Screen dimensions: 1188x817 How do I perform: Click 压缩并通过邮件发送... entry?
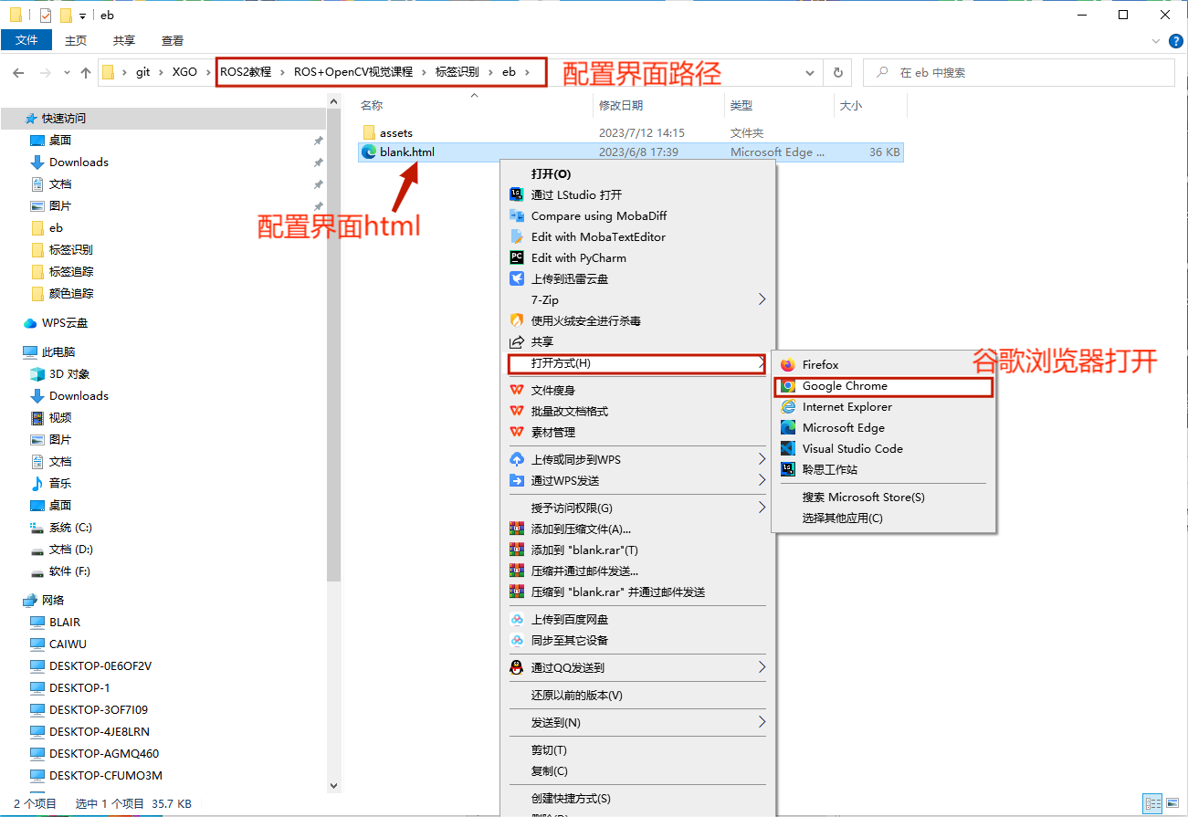(x=637, y=571)
